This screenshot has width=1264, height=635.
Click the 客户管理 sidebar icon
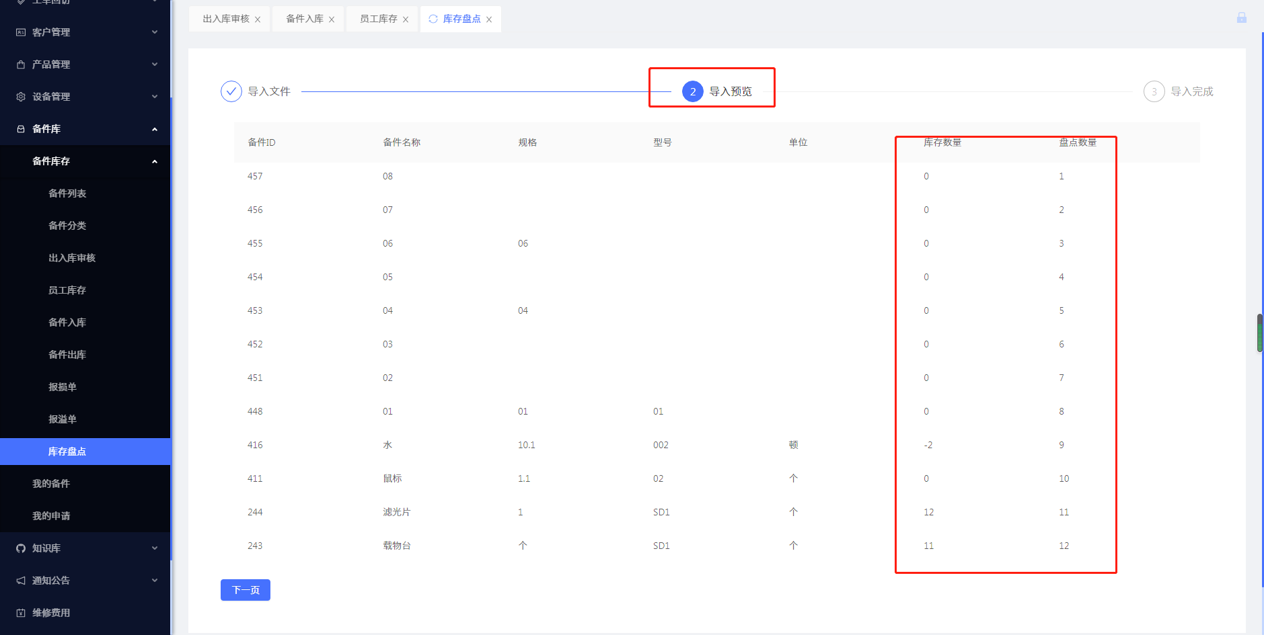20,32
